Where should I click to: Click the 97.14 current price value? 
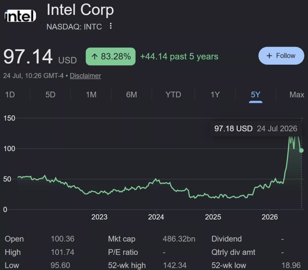coord(28,57)
